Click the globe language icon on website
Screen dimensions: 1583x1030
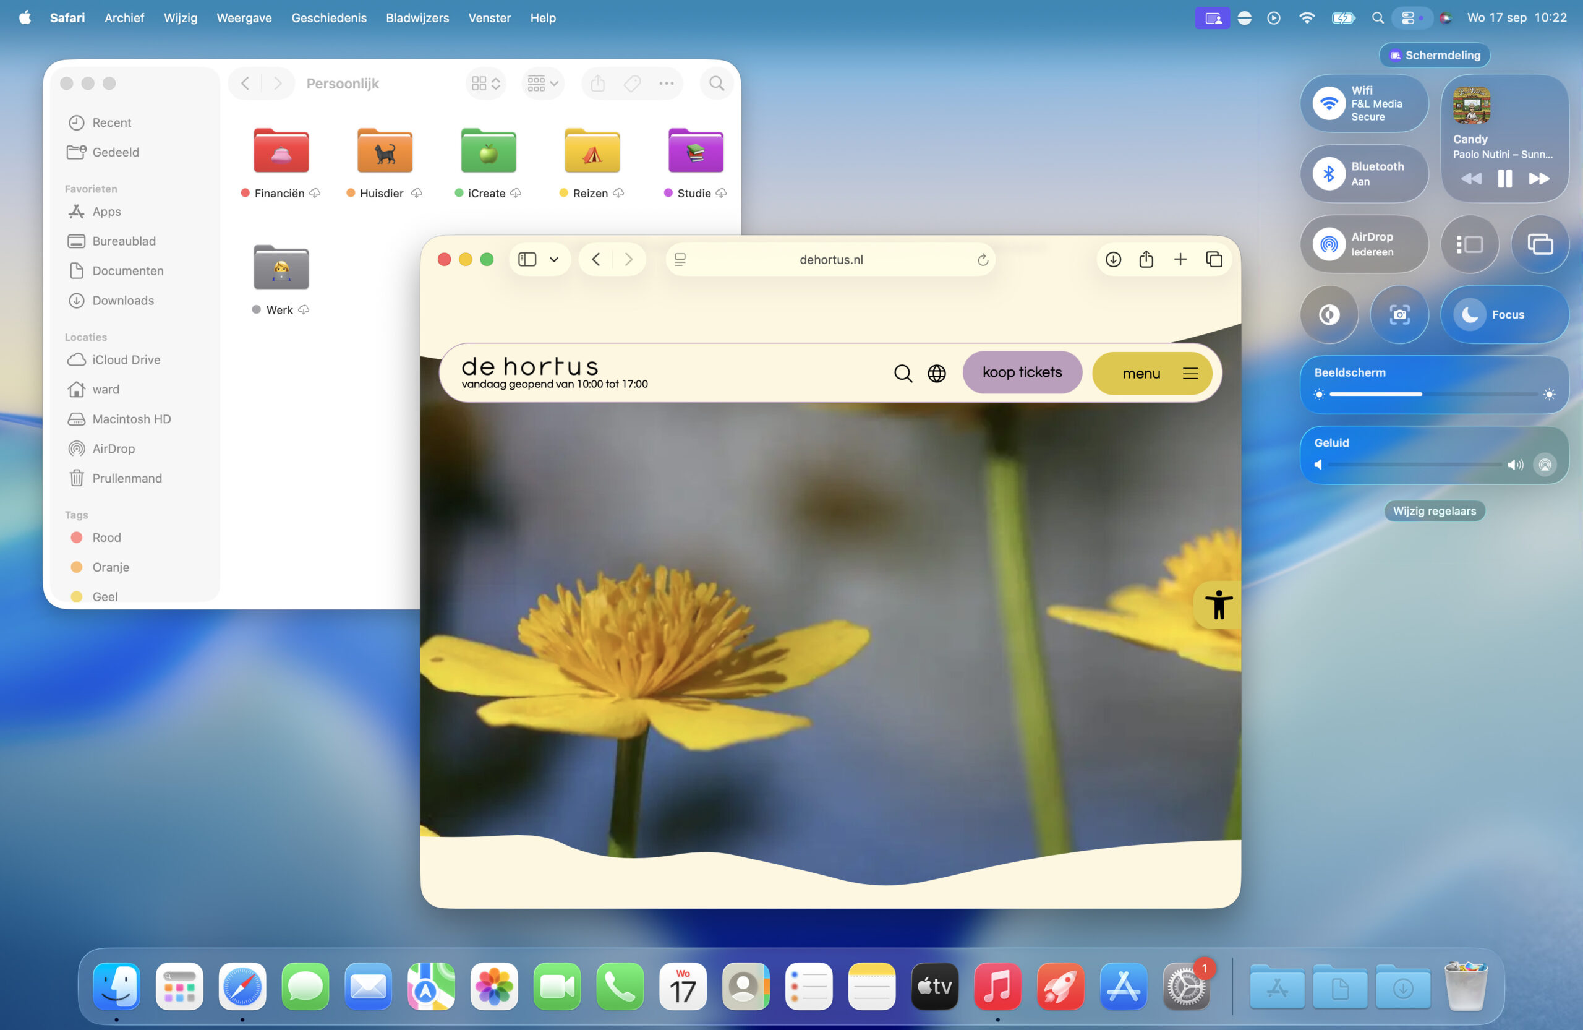click(936, 373)
